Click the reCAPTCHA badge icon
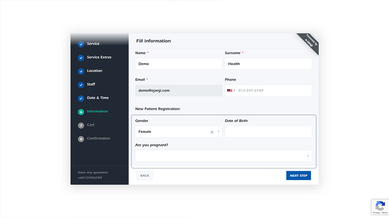389x218 pixels. point(380,206)
